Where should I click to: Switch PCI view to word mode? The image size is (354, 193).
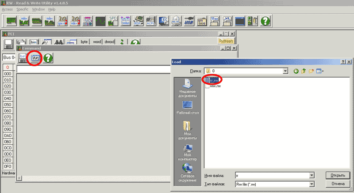[97, 42]
